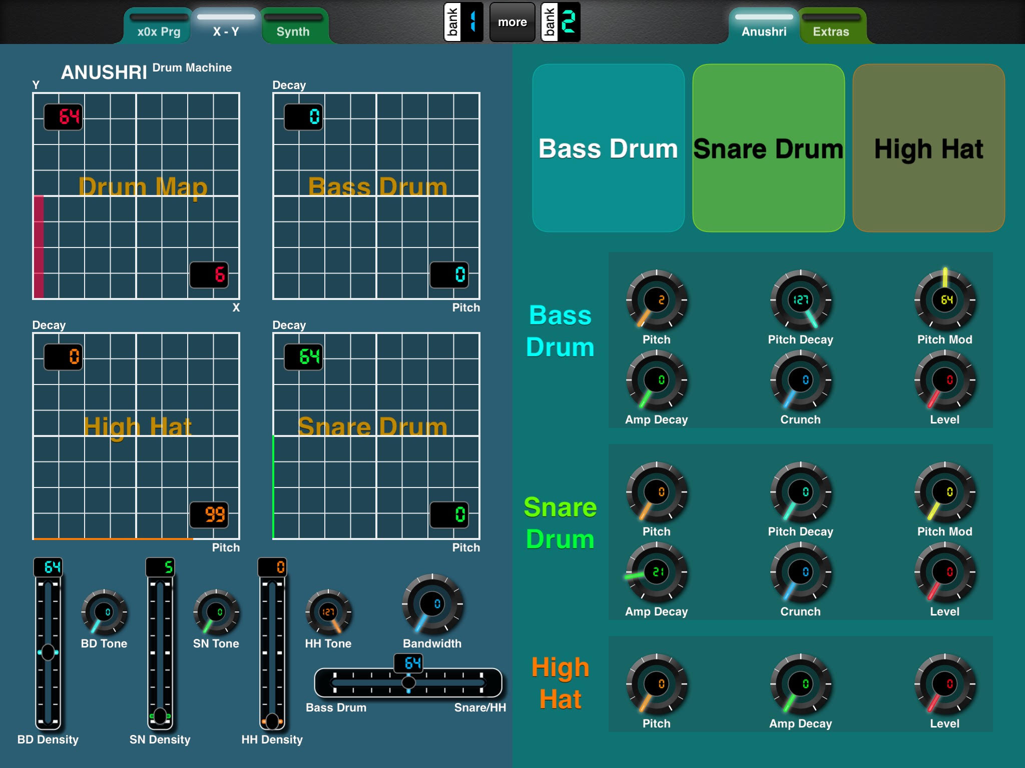Click the High Hat pad pitch value 99
The image size is (1025, 768).
coord(209,514)
